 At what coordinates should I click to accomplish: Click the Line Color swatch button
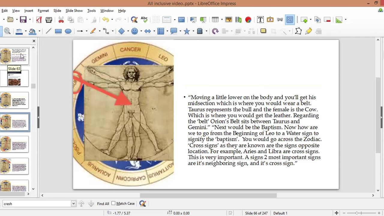19,31
